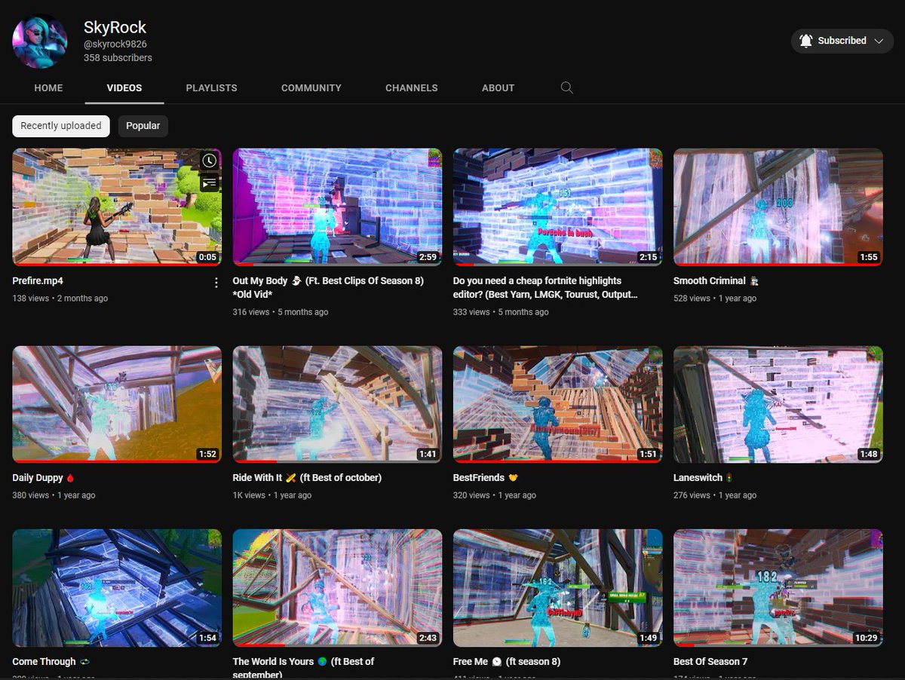Click the @skyrock9826 handle text

[115, 44]
